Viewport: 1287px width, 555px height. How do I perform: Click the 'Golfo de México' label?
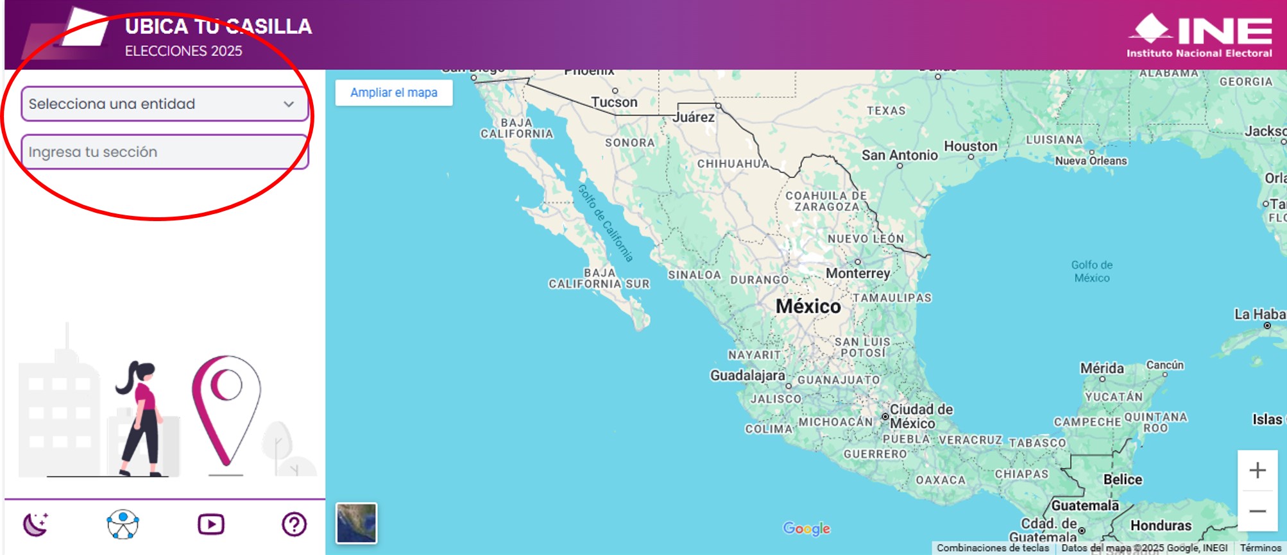pyautogui.click(x=1092, y=271)
